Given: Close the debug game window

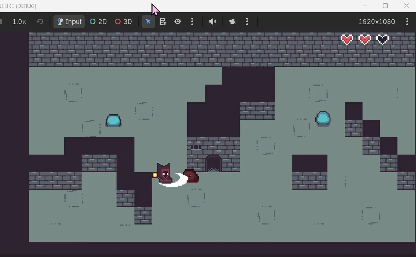Looking at the screenshot, I should tap(407, 6).
